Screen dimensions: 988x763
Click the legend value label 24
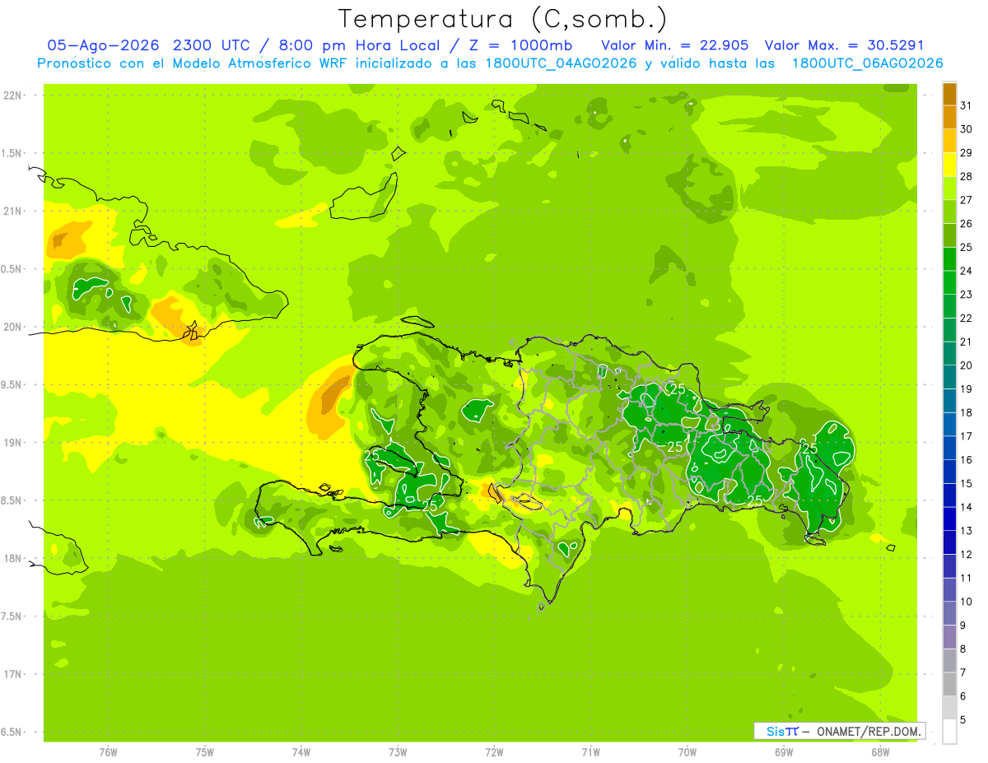click(x=967, y=271)
